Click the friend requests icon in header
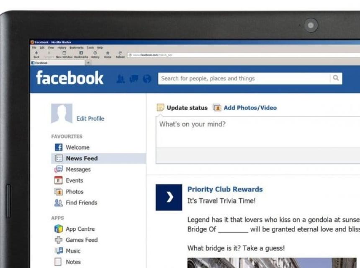Image resolution: width=360 pixels, height=268 pixels. [x=121, y=79]
